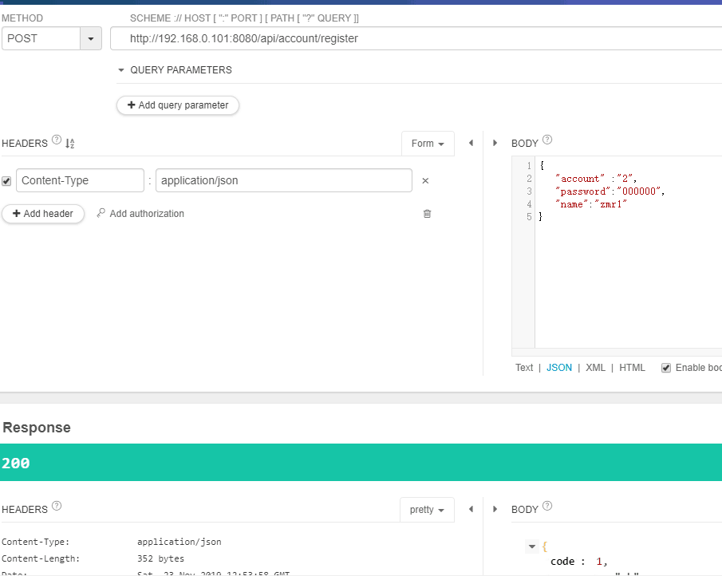Click the request URL input field
Screen dimensions: 722x576
click(x=415, y=38)
